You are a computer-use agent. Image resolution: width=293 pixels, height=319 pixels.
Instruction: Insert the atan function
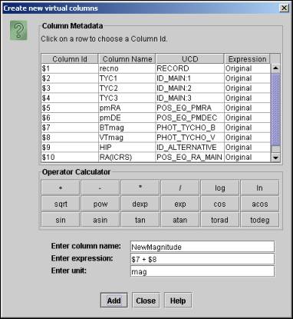click(180, 220)
